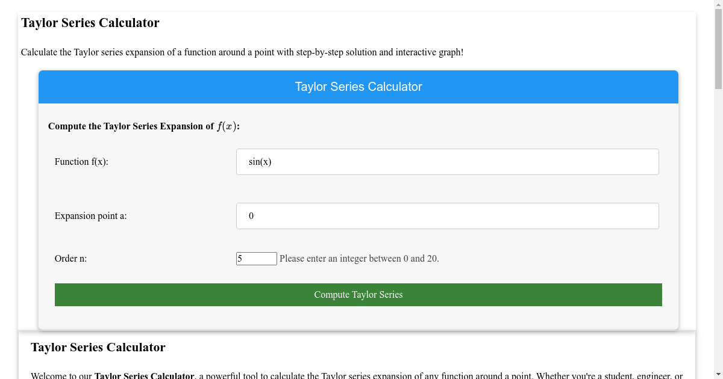The height and width of the screenshot is (379, 723).
Task: Click the Expansion point a label text
Action: pos(90,215)
